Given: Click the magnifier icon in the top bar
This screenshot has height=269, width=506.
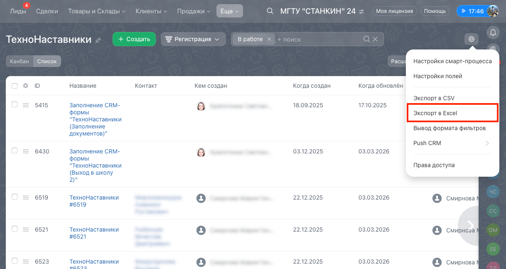Looking at the screenshot, I should point(270,11).
